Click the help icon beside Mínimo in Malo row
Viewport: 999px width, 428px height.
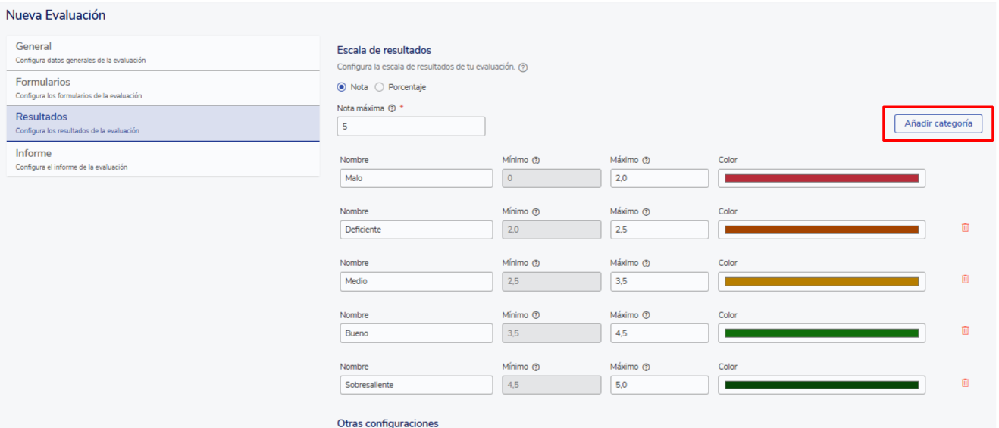(536, 160)
